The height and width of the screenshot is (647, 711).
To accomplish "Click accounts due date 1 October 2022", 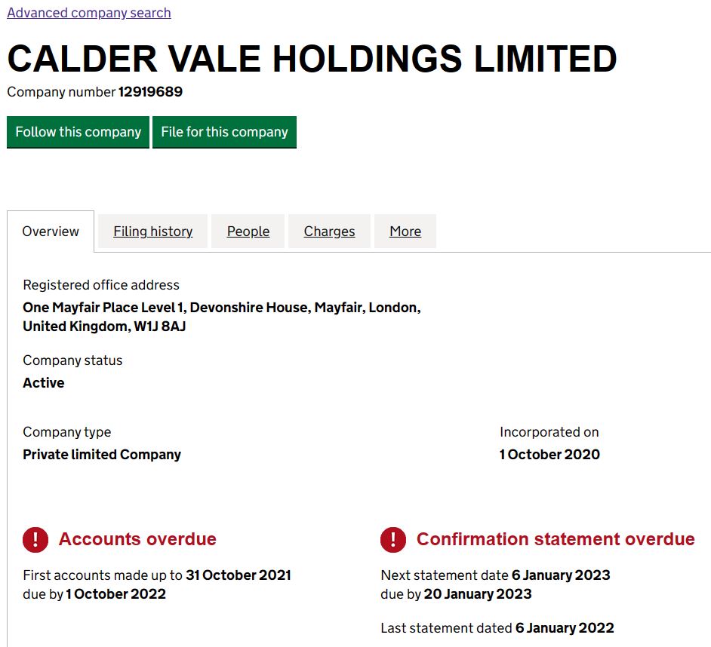I will click(x=115, y=594).
